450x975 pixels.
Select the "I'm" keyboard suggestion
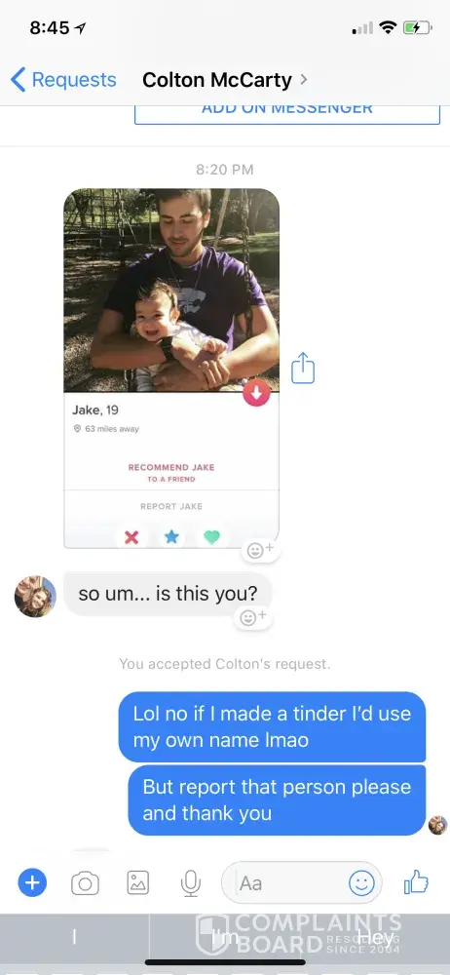(x=225, y=937)
